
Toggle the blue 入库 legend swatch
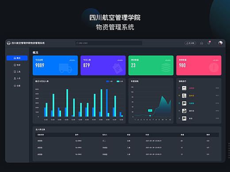click(107, 81)
